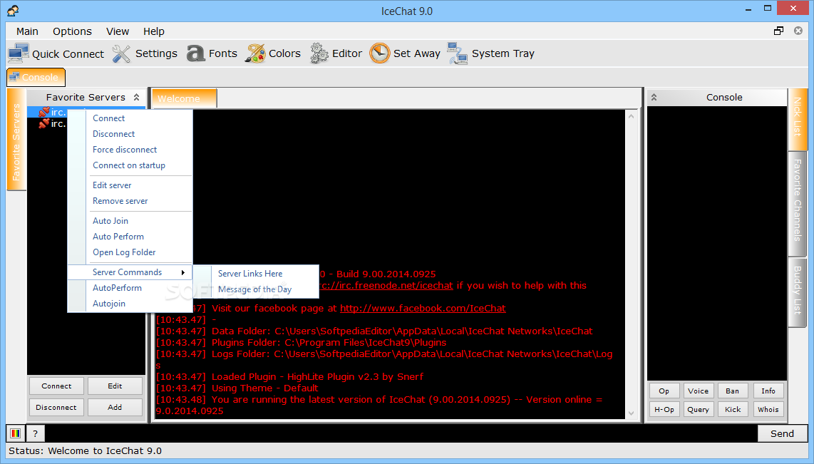Click the Set Away clock icon
The image size is (814, 464).
coord(379,53)
